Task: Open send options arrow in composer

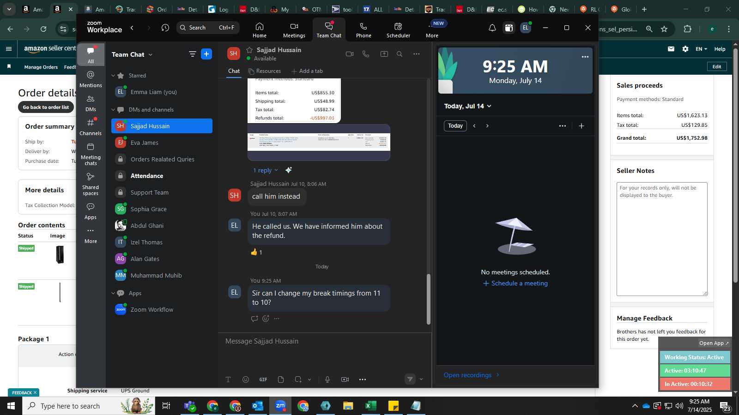Action: [421, 379]
